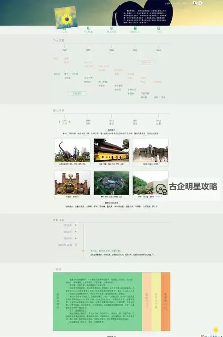Click the green-outlined button in personal archive

(77, 93)
